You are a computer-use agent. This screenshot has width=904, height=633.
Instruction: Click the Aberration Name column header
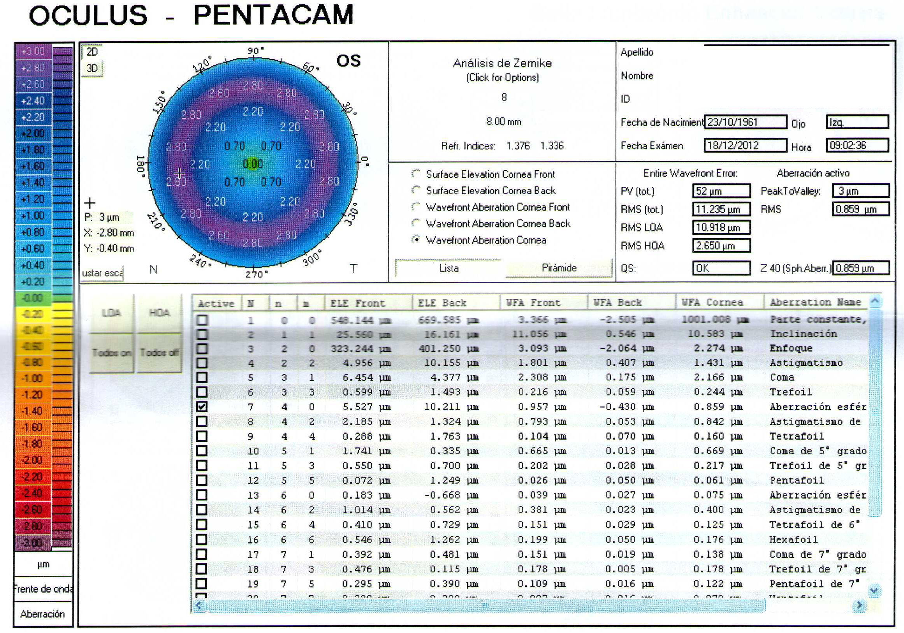816,302
